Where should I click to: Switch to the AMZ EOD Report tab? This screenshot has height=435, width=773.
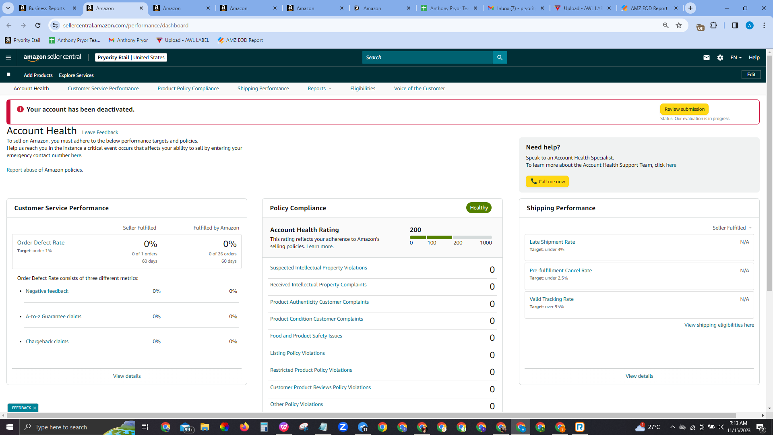click(x=650, y=8)
